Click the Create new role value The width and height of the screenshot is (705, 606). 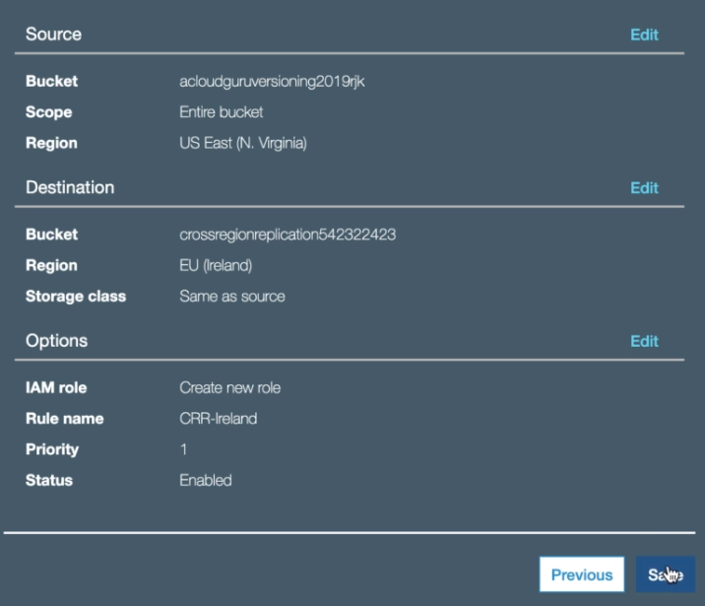[229, 388]
